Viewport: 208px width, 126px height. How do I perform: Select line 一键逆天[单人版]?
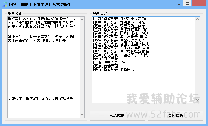[x=121, y=55]
